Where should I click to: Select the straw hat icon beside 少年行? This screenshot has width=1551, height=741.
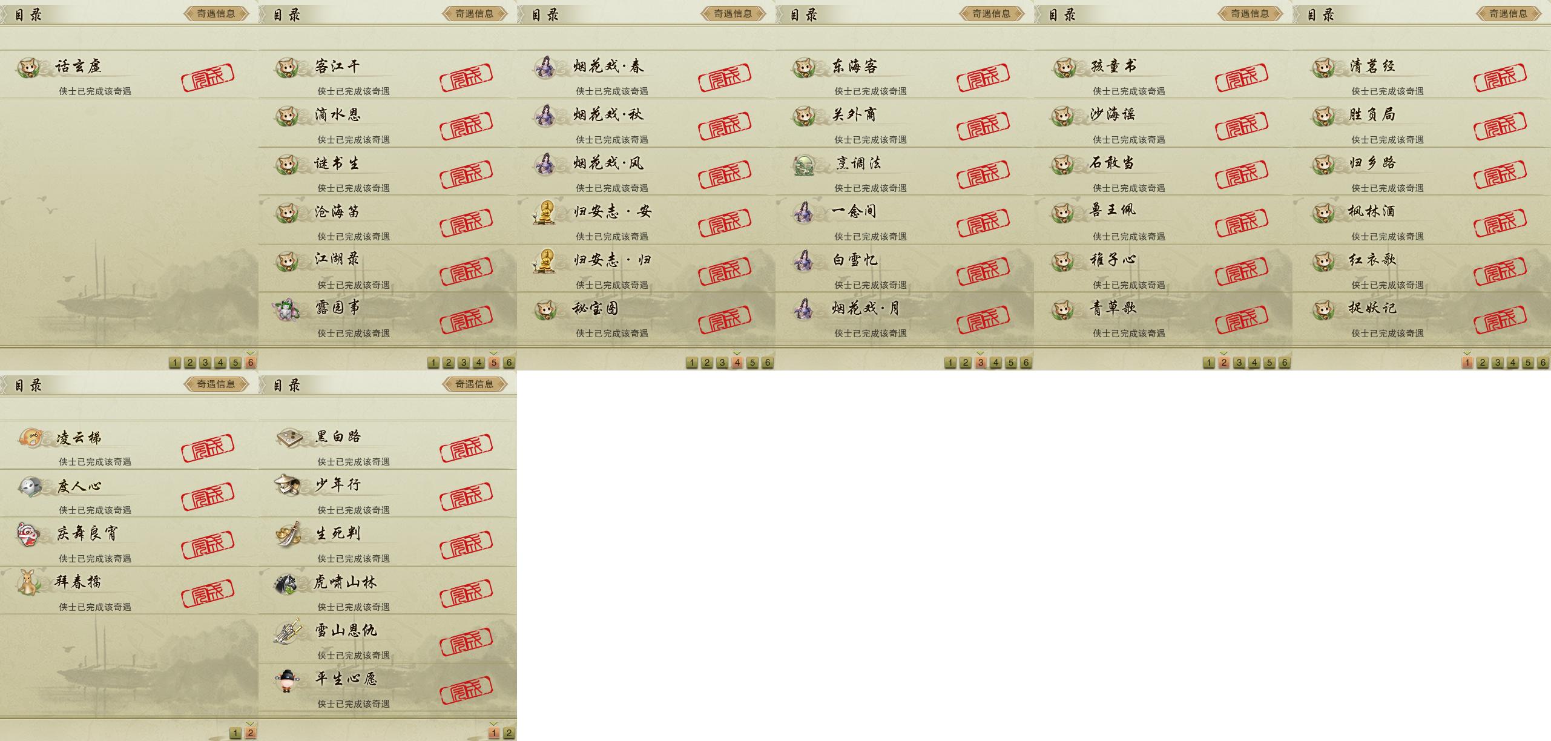(287, 486)
